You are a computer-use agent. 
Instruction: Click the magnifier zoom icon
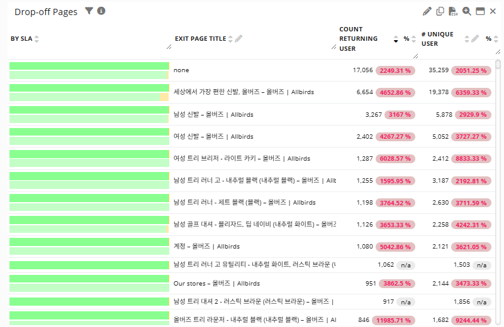point(466,11)
